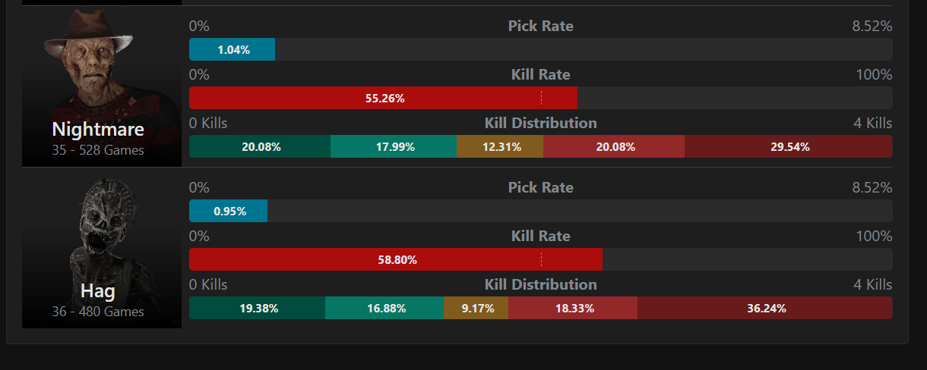Image resolution: width=927 pixels, height=370 pixels.
Task: Click the Hag killer portrait
Action: pyautogui.click(x=102, y=248)
